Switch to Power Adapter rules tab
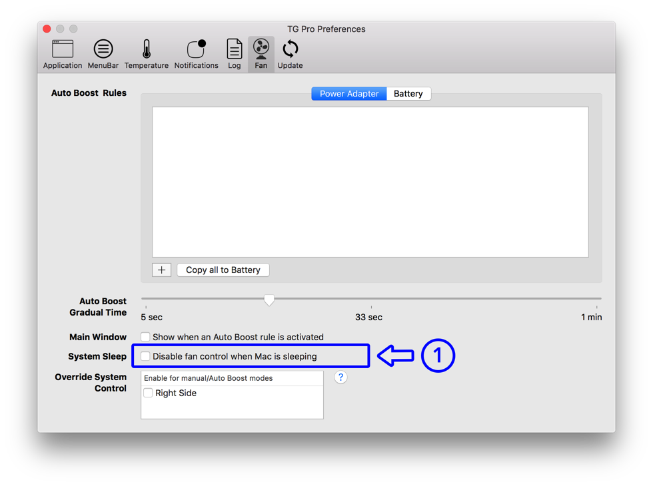 click(349, 94)
